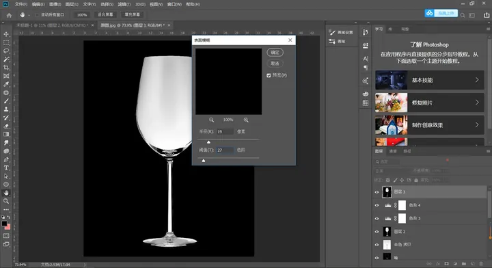Viewport: 492px width, 268px height.
Task: Zoom in on the blur dialog preview
Action: 246,120
